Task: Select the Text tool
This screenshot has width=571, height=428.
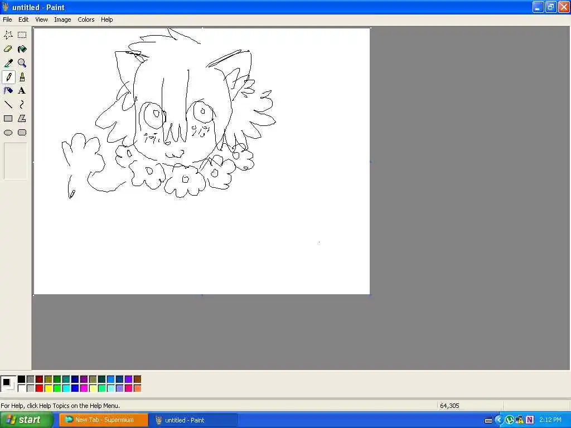Action: coord(22,91)
